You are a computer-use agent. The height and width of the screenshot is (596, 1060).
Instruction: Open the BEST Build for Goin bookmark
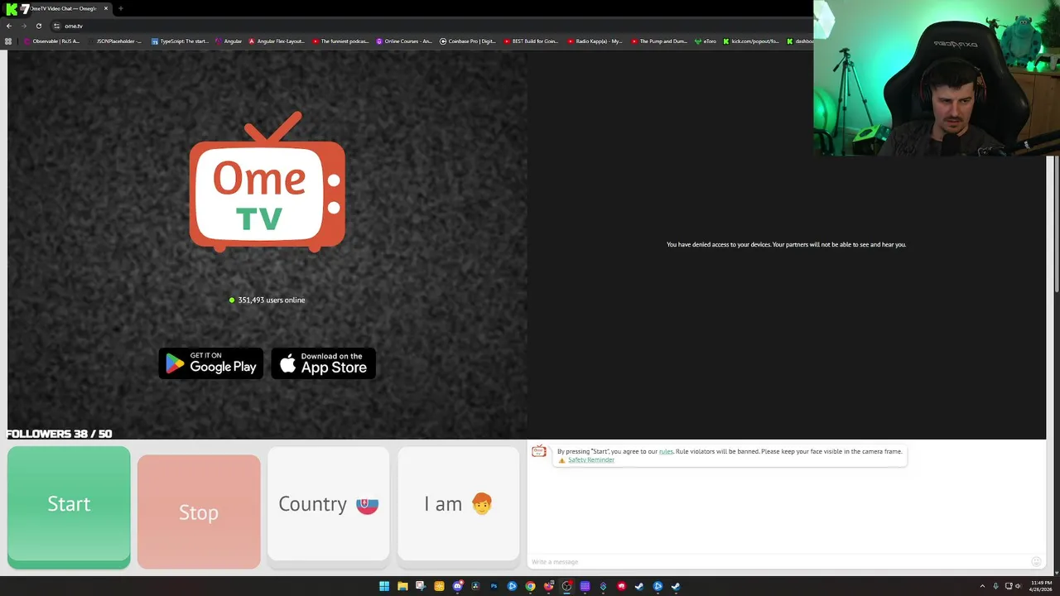[531, 41]
